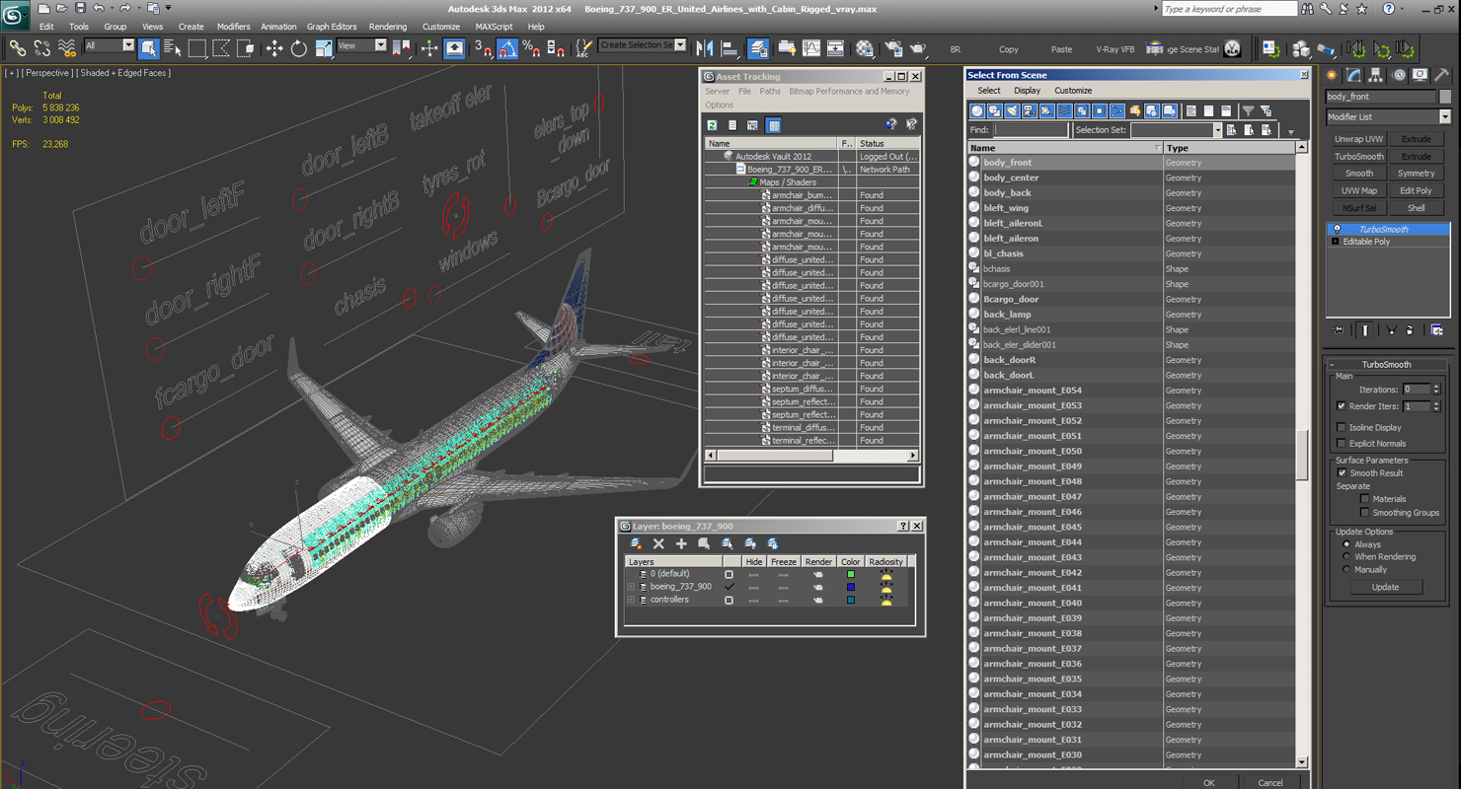Open the Hierarchy command panel tab
Image resolution: width=1461 pixels, height=789 pixels.
point(1376,75)
